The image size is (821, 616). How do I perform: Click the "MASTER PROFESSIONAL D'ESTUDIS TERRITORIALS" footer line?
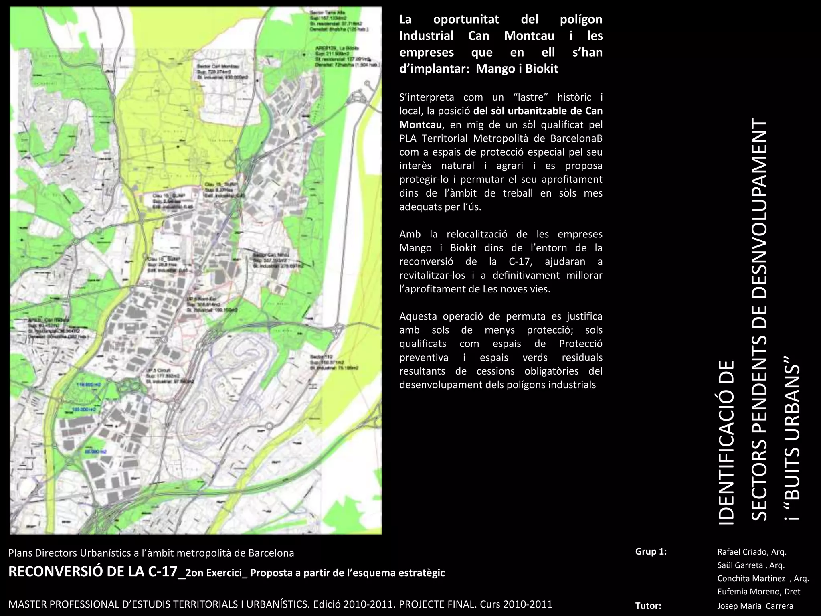click(280, 604)
